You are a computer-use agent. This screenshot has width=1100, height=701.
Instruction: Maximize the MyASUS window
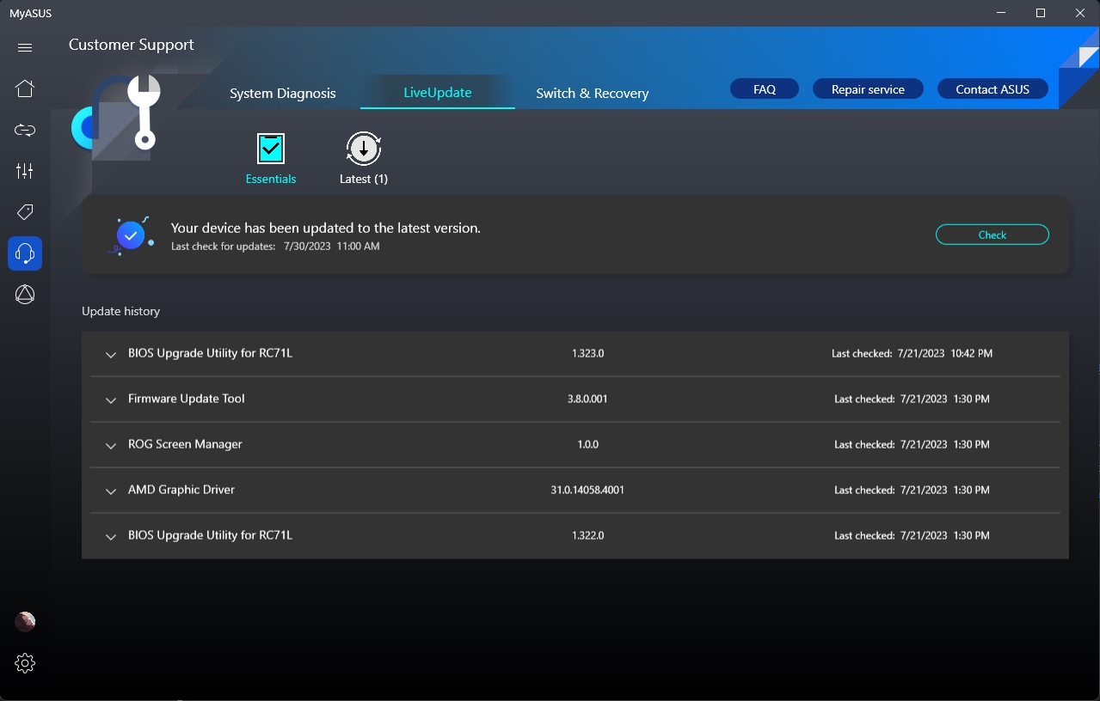(x=1041, y=13)
